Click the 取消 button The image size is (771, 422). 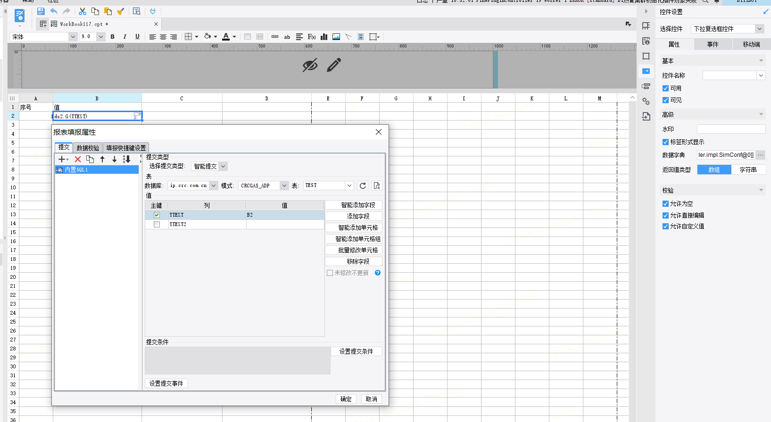(x=372, y=399)
